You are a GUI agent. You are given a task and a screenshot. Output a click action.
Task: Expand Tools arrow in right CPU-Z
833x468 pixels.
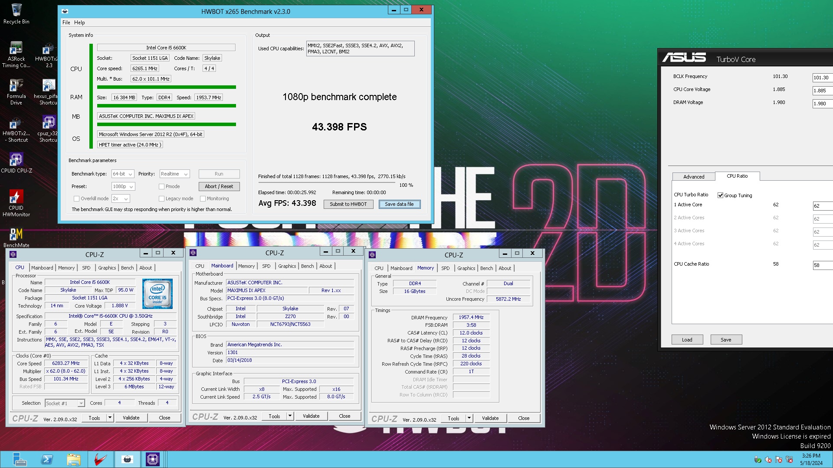tap(469, 418)
